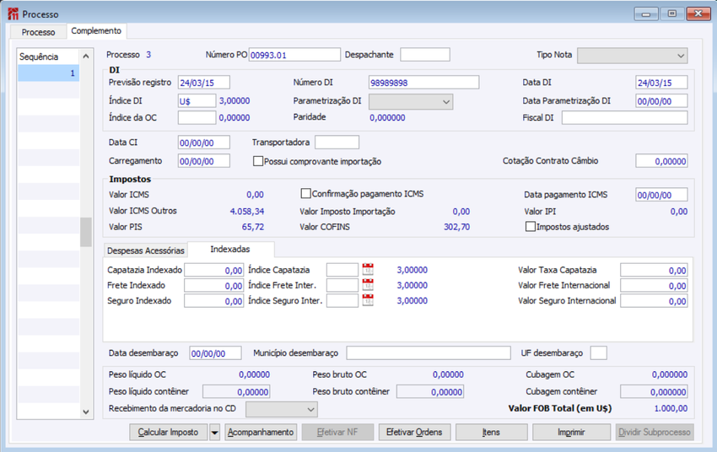Viewport: 717px width, 452px height.
Task: Click the Calcular Imposto button
Action: [168, 432]
